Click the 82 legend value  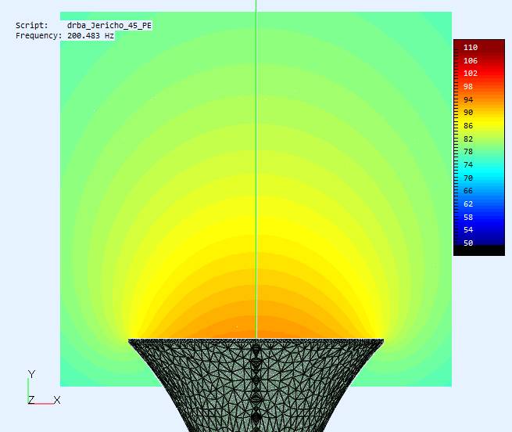click(x=468, y=139)
